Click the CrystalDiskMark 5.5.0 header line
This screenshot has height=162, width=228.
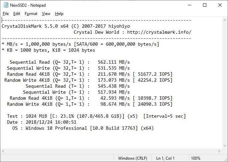pyautogui.click(x=66, y=26)
